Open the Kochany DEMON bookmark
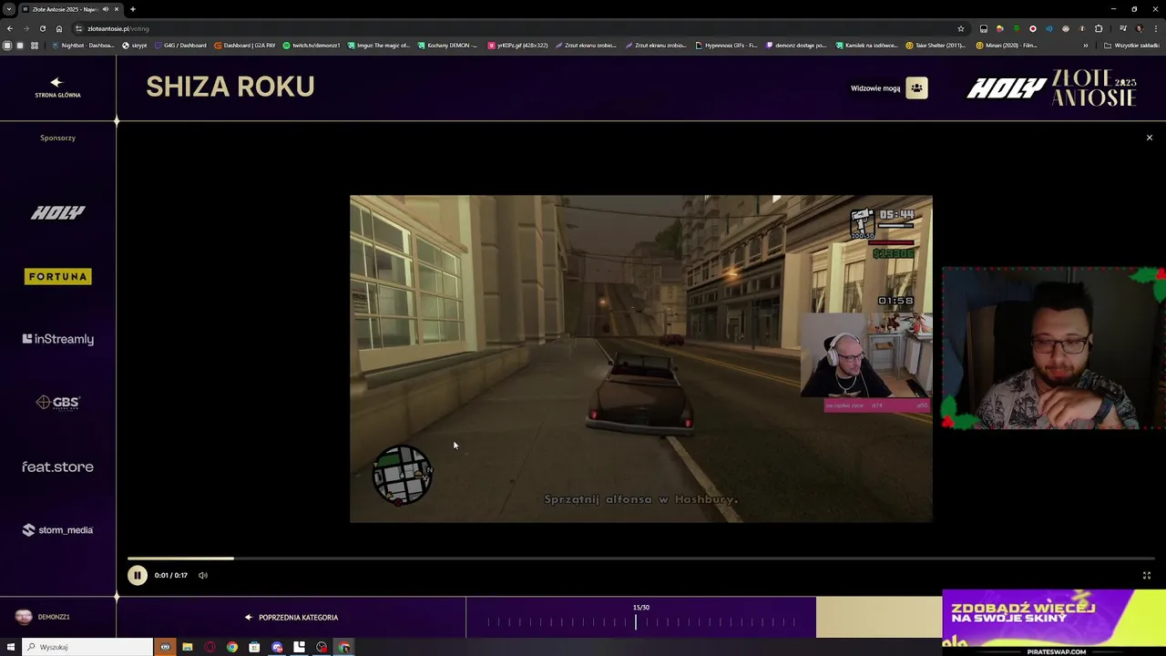The height and width of the screenshot is (656, 1166). 447,45
